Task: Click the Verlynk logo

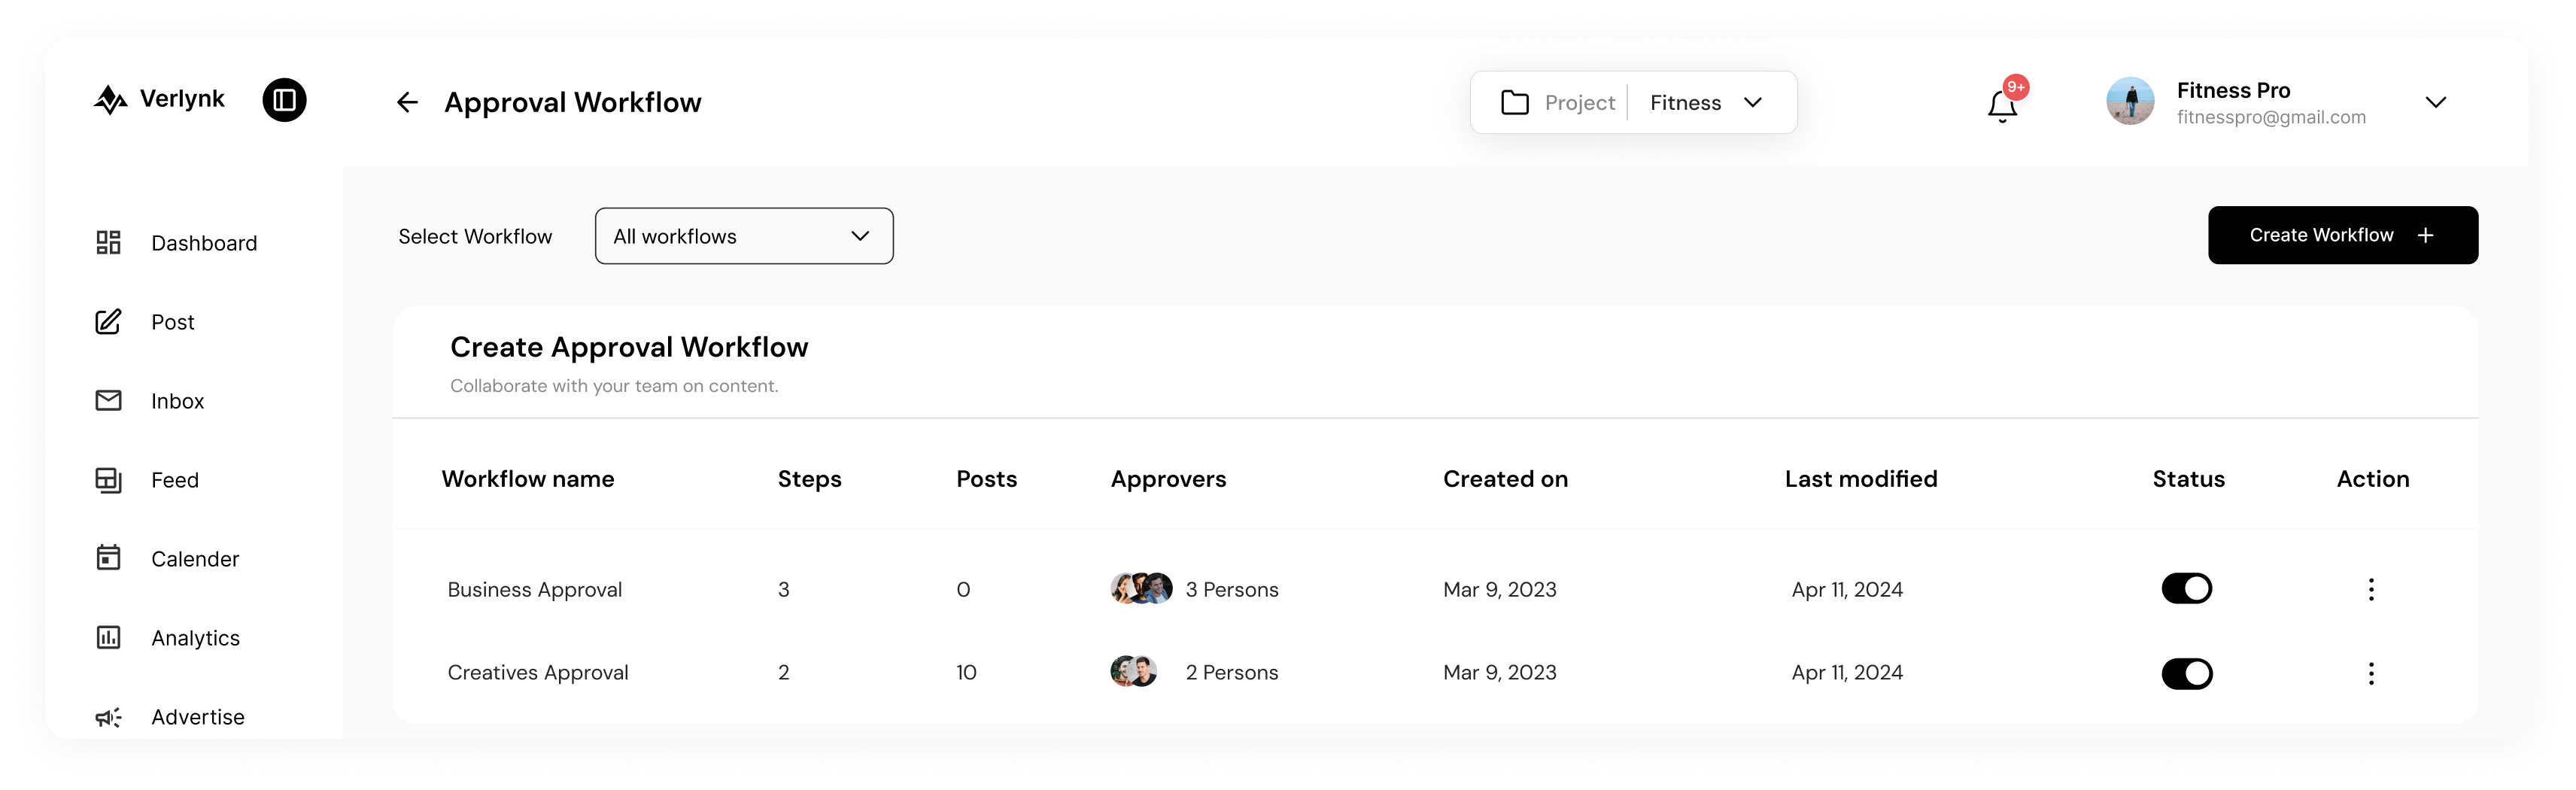Action: pyautogui.click(x=158, y=100)
